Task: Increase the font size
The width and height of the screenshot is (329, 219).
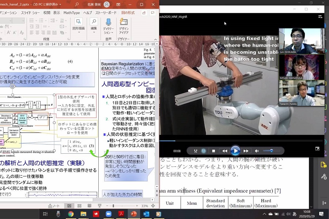Action: click(x=9, y=32)
